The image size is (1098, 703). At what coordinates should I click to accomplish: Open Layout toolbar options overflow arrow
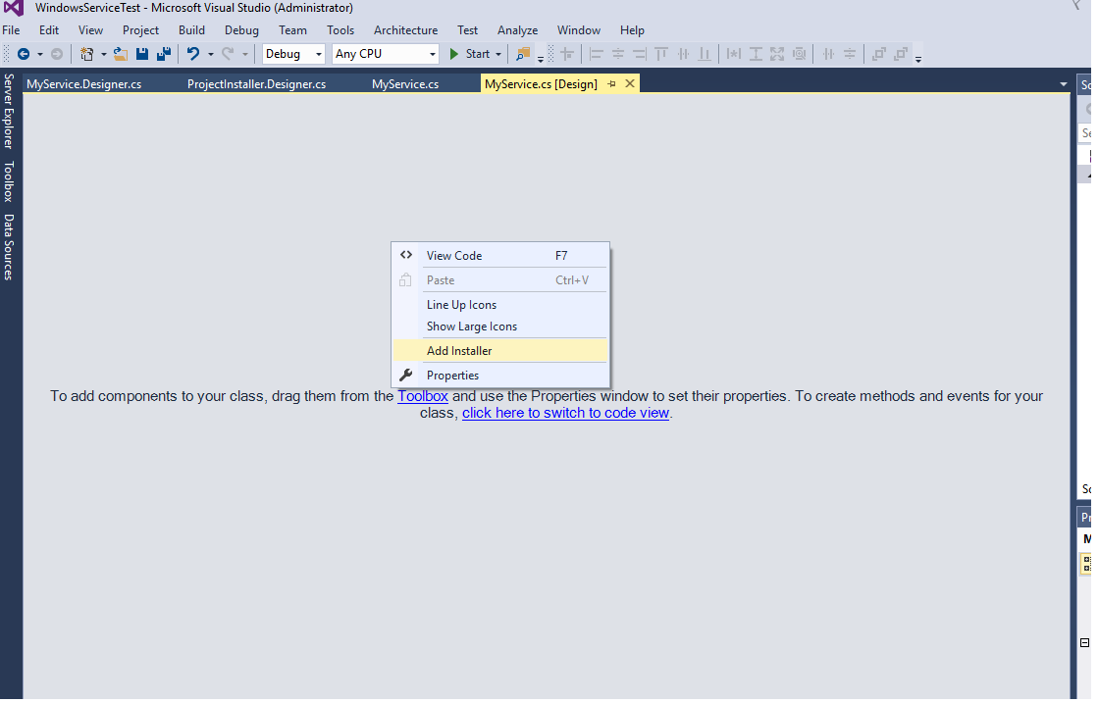[918, 59]
